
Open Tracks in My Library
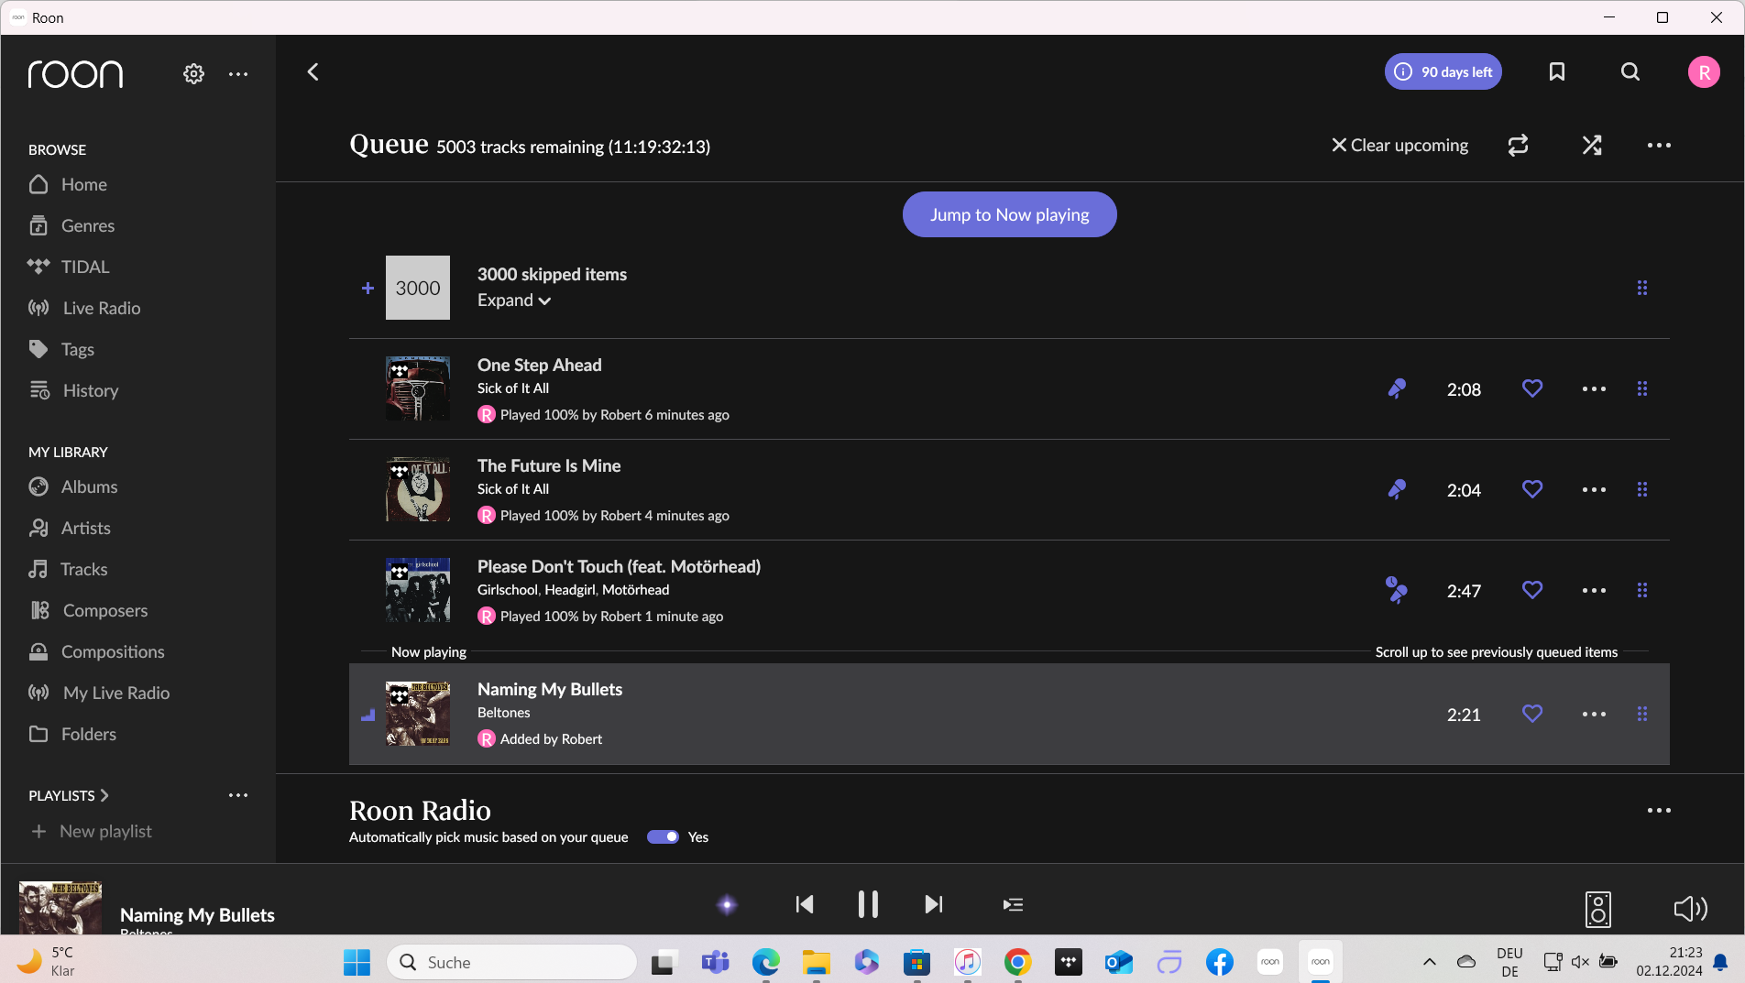[68, 569]
